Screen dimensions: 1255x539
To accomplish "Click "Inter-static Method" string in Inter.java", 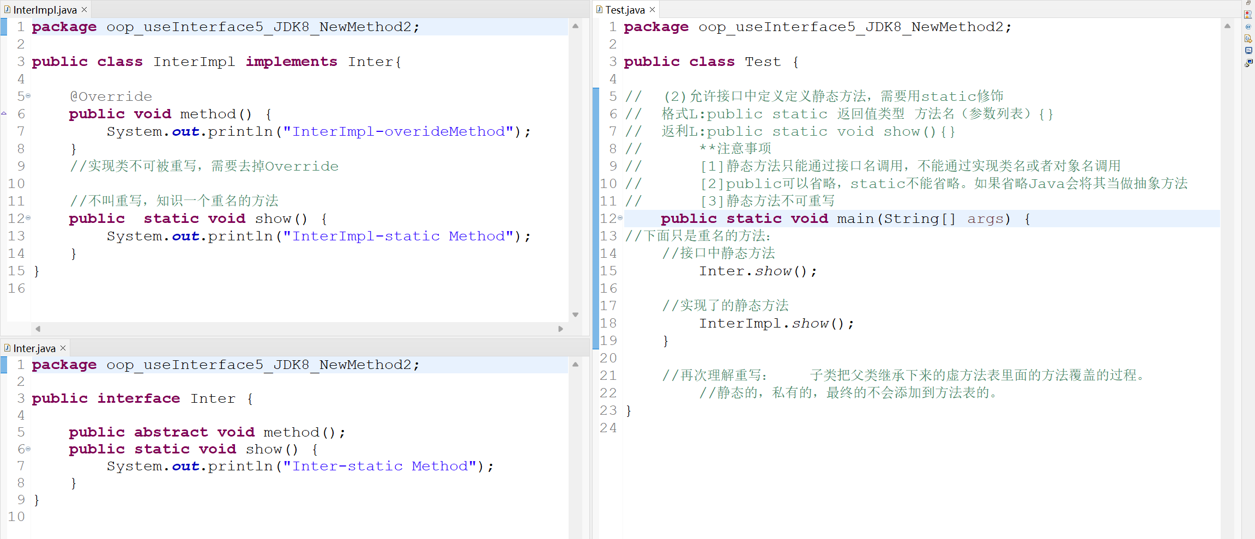I will [x=379, y=466].
